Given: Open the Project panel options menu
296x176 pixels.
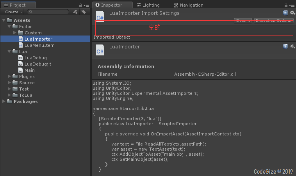Looking at the screenshot, I should (86, 5).
